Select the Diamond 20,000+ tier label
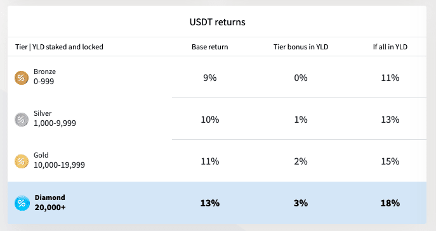Viewport: 436px width, 231px height. [50, 203]
